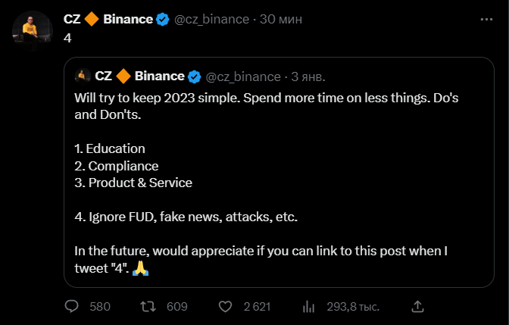Open view analytics bar chart icon

click(x=309, y=307)
